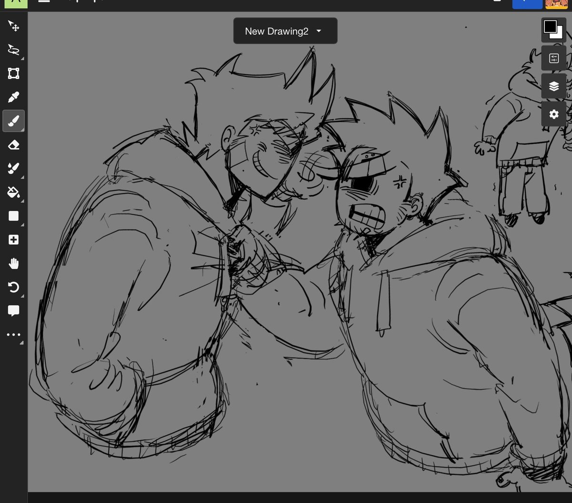The width and height of the screenshot is (572, 503).
Task: Select the Move tool
Action: 13,26
